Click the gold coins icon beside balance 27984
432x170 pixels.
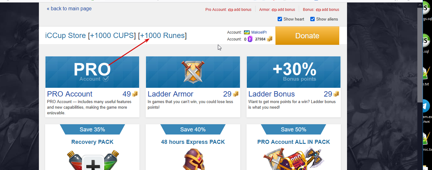pyautogui.click(x=270, y=39)
